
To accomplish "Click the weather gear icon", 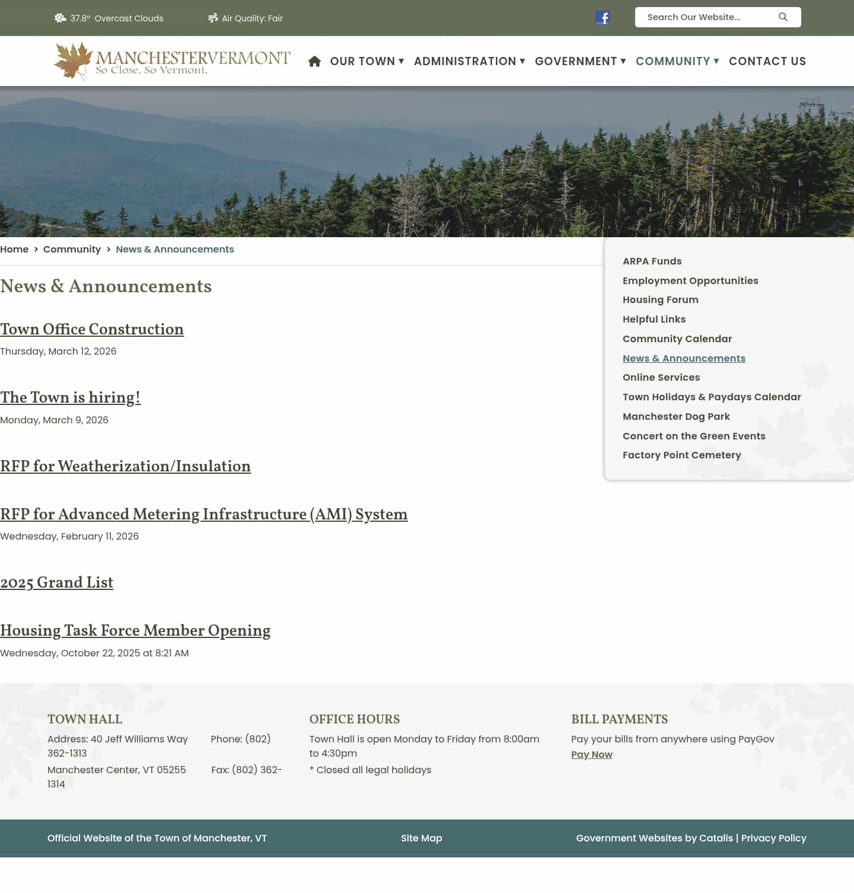I will click(x=60, y=18).
